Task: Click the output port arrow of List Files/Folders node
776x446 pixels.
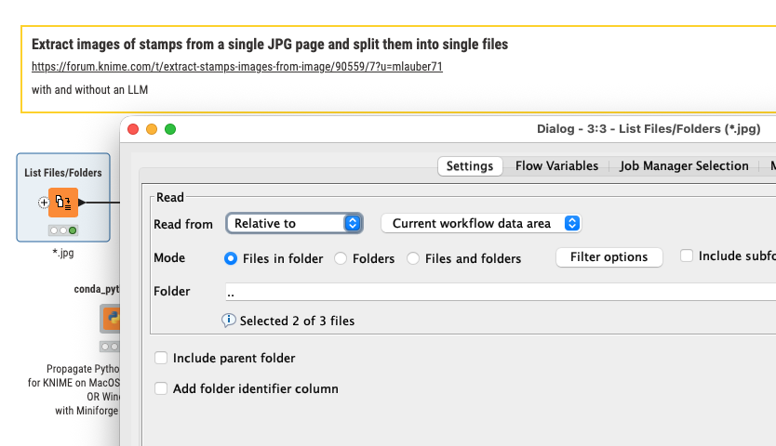Action: pyautogui.click(x=82, y=202)
